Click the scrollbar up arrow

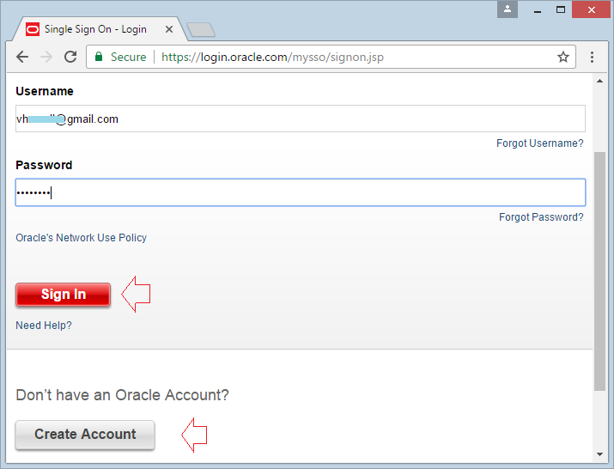[x=599, y=81]
